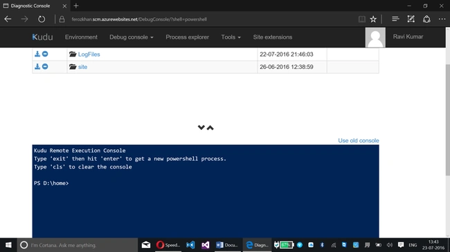
Task: Switch to the old console
Action: tap(358, 141)
